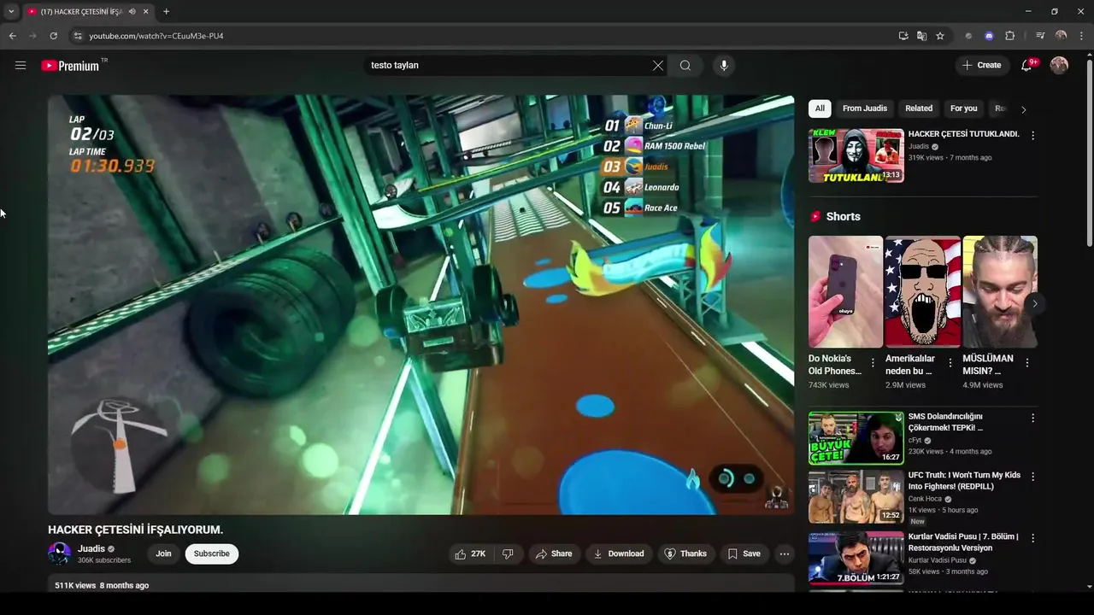The image size is (1094, 615).
Task: Open Chrome media controls icon
Action: coord(1040,36)
